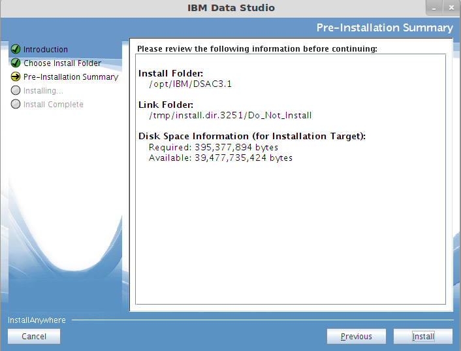Select the Introduction step label

46,50
